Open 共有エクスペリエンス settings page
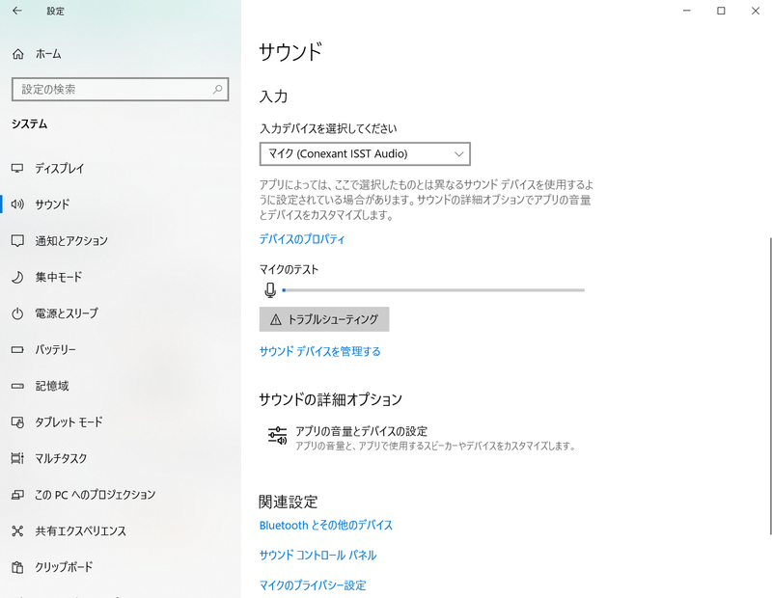 [x=80, y=531]
